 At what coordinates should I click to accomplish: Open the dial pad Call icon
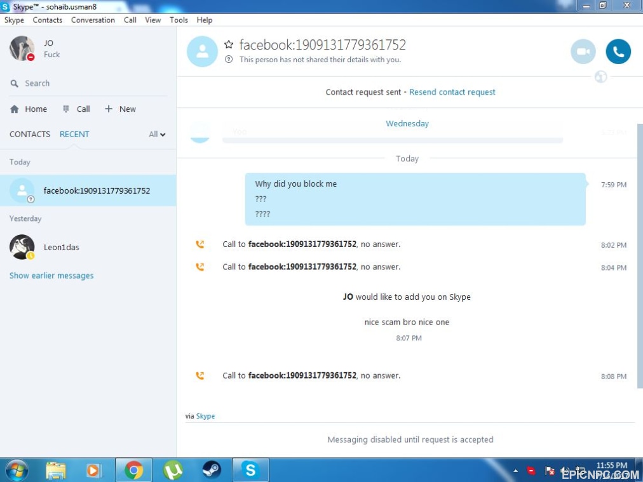click(65, 109)
